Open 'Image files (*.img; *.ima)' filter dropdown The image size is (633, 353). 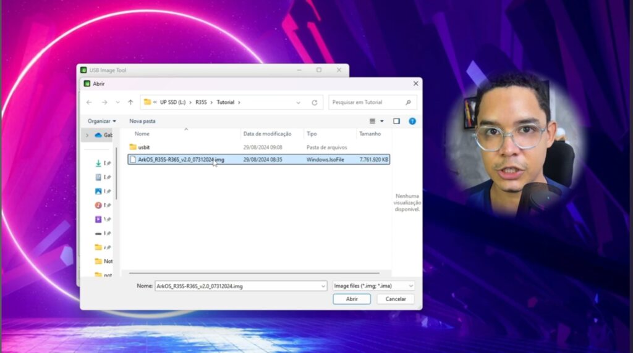coord(373,286)
